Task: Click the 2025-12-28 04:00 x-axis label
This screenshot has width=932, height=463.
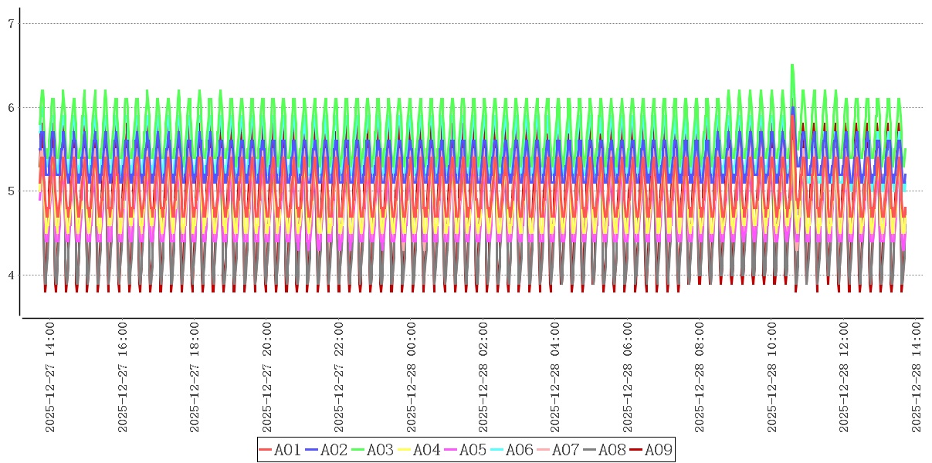Action: coord(555,377)
